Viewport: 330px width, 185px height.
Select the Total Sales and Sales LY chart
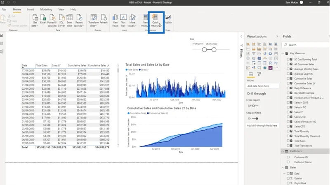[176, 84]
